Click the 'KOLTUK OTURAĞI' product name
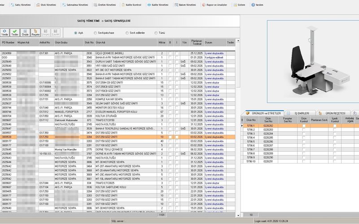The height and width of the screenshot is (224, 359). [106, 116]
